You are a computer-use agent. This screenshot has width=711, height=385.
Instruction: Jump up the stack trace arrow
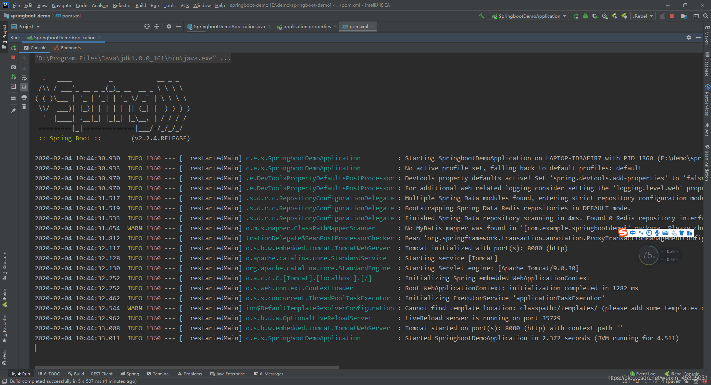24,58
